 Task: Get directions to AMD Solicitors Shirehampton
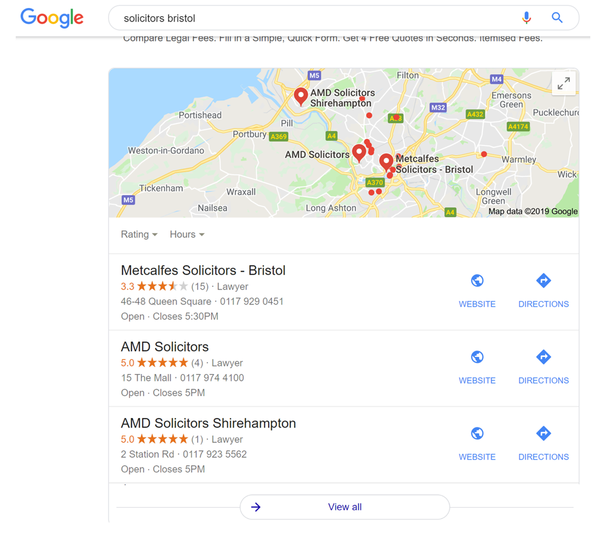543,434
